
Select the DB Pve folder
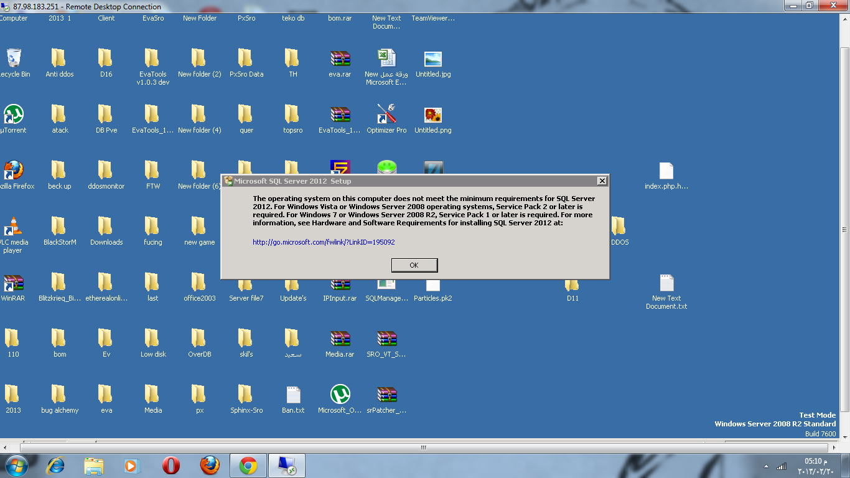[x=106, y=119]
